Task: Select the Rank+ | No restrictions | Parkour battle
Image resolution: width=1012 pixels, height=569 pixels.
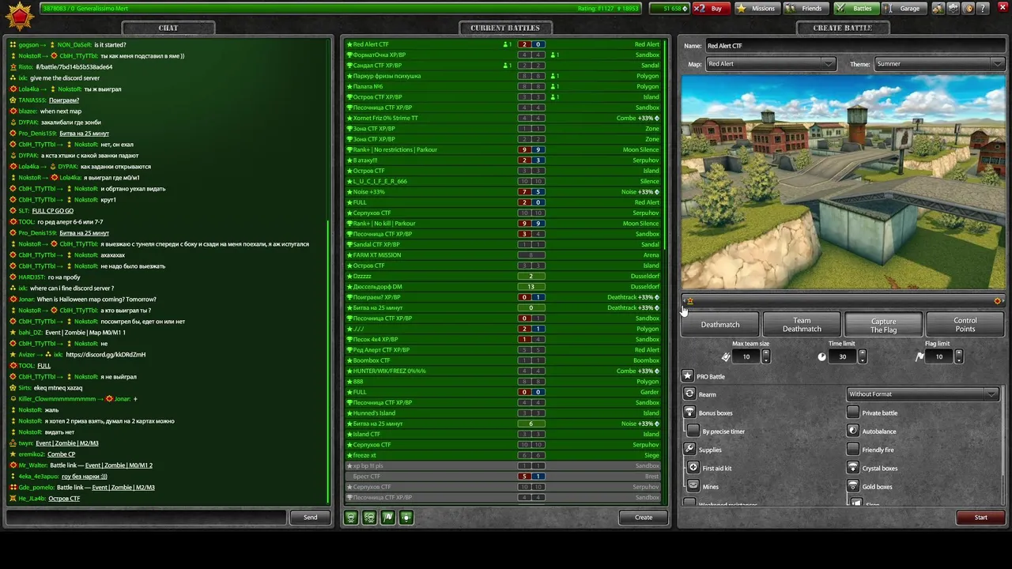Action: point(503,149)
